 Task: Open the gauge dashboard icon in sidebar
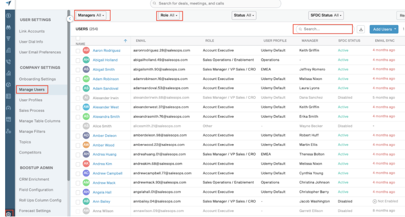(8, 108)
